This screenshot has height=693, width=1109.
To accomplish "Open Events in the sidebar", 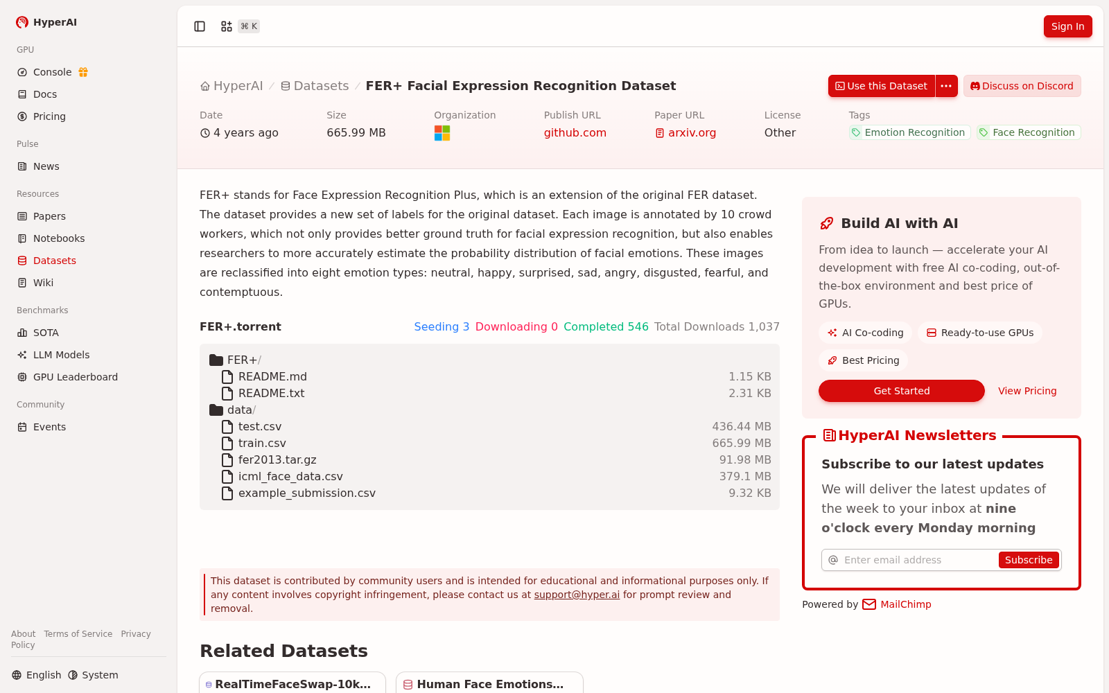I will 49,427.
